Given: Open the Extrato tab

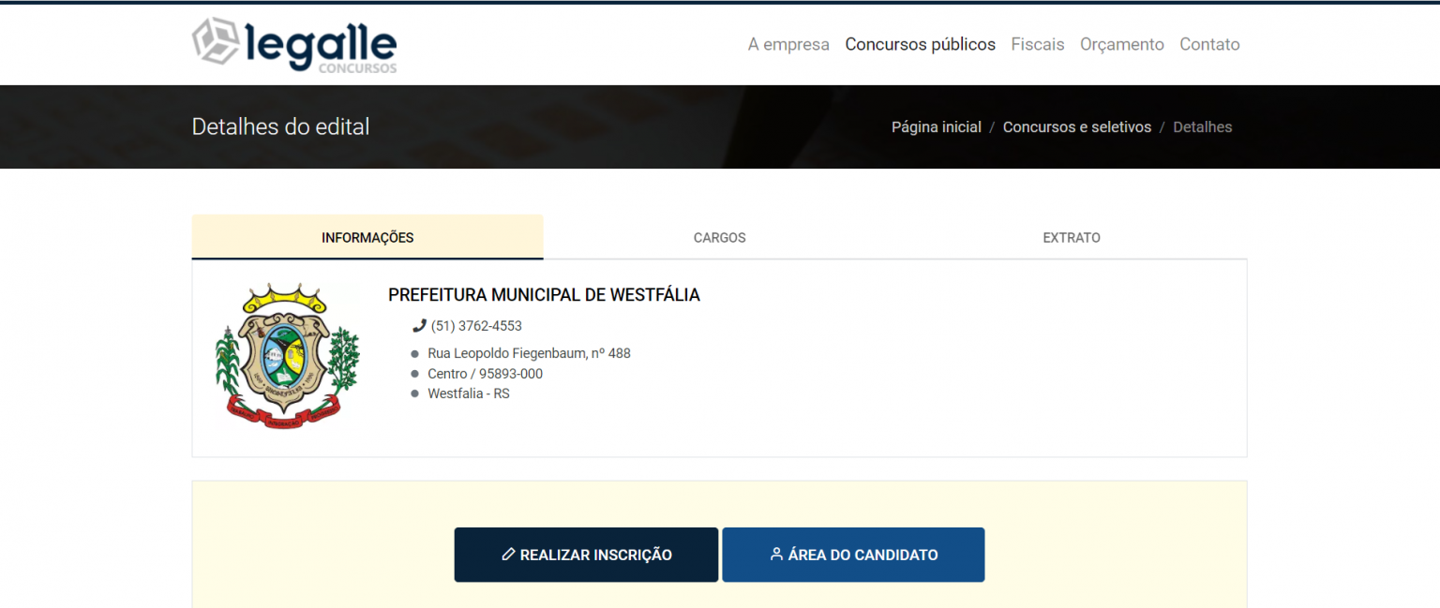Looking at the screenshot, I should pos(1071,238).
